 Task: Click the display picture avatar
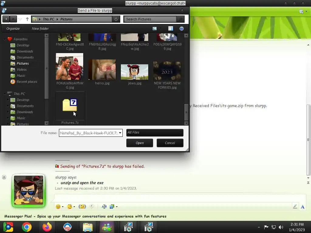(x=29, y=190)
